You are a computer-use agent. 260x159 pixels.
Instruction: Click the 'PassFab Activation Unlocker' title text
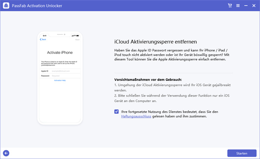click(37, 6)
